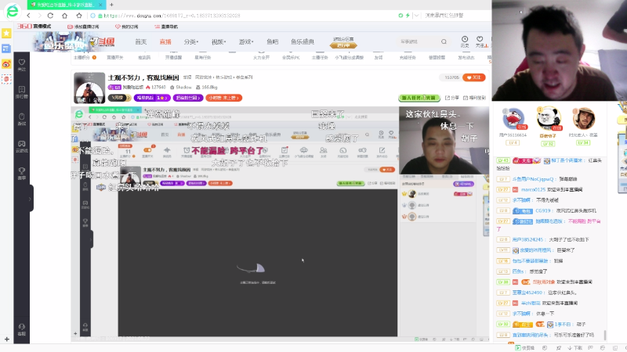Screen dimensions: 627x352
Task: Click the 360 browser logo icon
Action: [x=13, y=11]
